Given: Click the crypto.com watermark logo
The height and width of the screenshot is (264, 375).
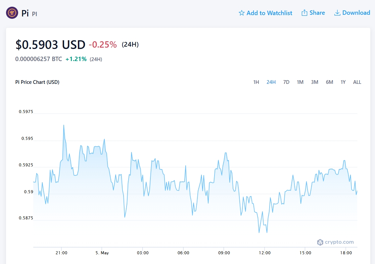Looking at the screenshot, I should pos(335,242).
